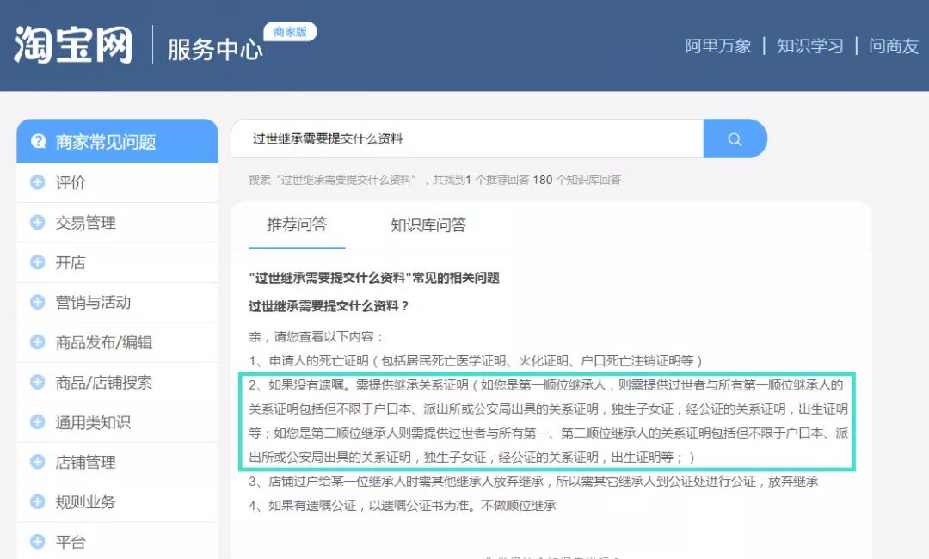Screen dimensions: 929x559
Task: Click answer item 3 about 店铺过户
Action: [x=533, y=482]
